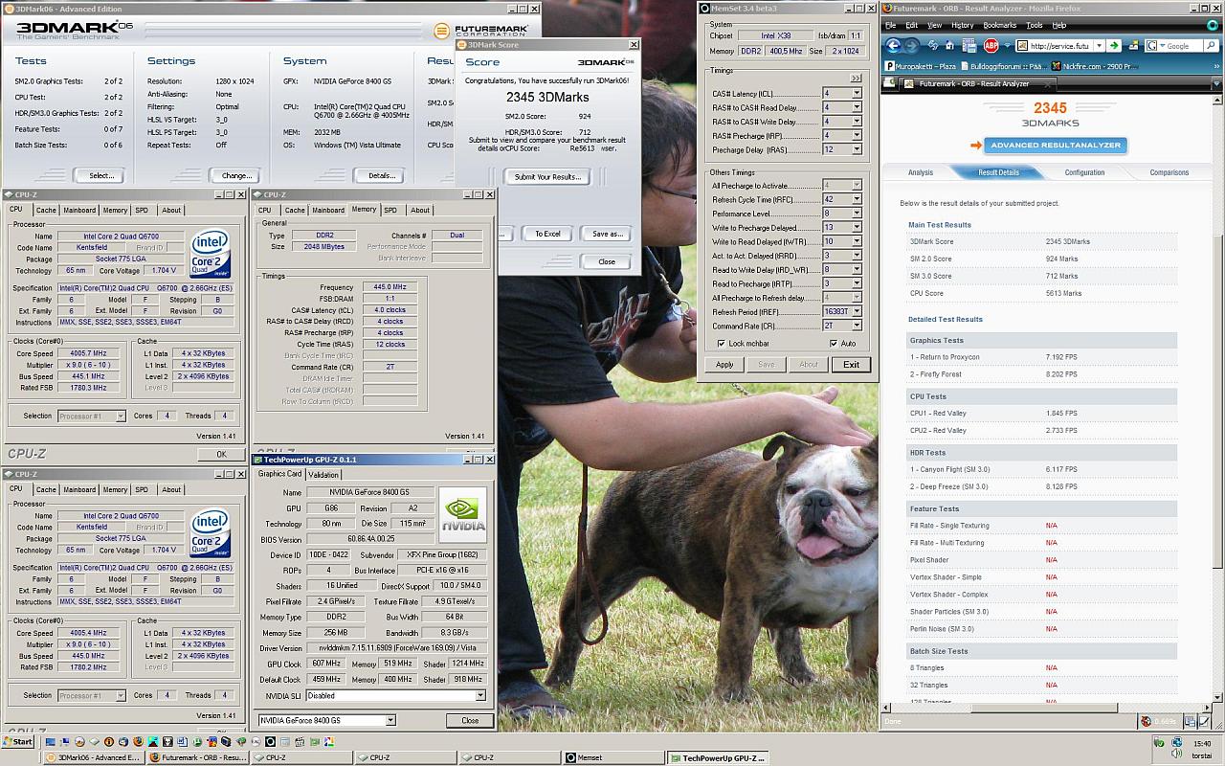Open Firefox Home page icon
The height and width of the screenshot is (766, 1225).
[x=950, y=45]
